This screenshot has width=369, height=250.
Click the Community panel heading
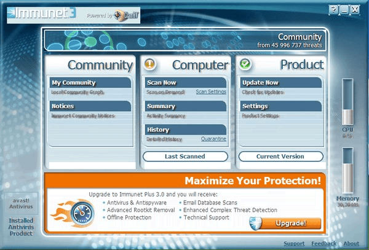(x=100, y=65)
